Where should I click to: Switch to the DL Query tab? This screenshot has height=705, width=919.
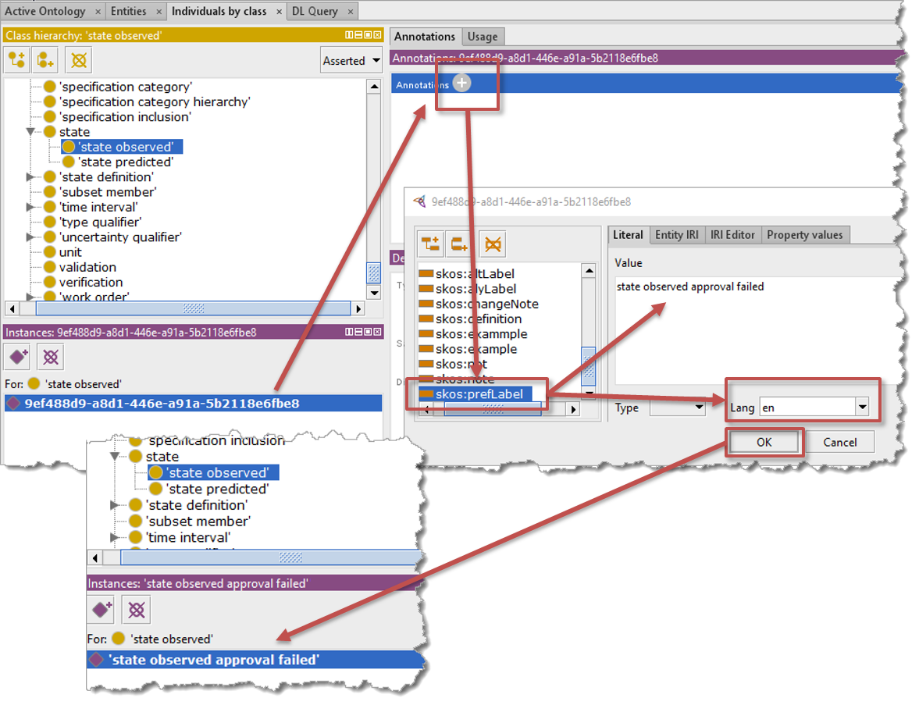pyautogui.click(x=315, y=11)
